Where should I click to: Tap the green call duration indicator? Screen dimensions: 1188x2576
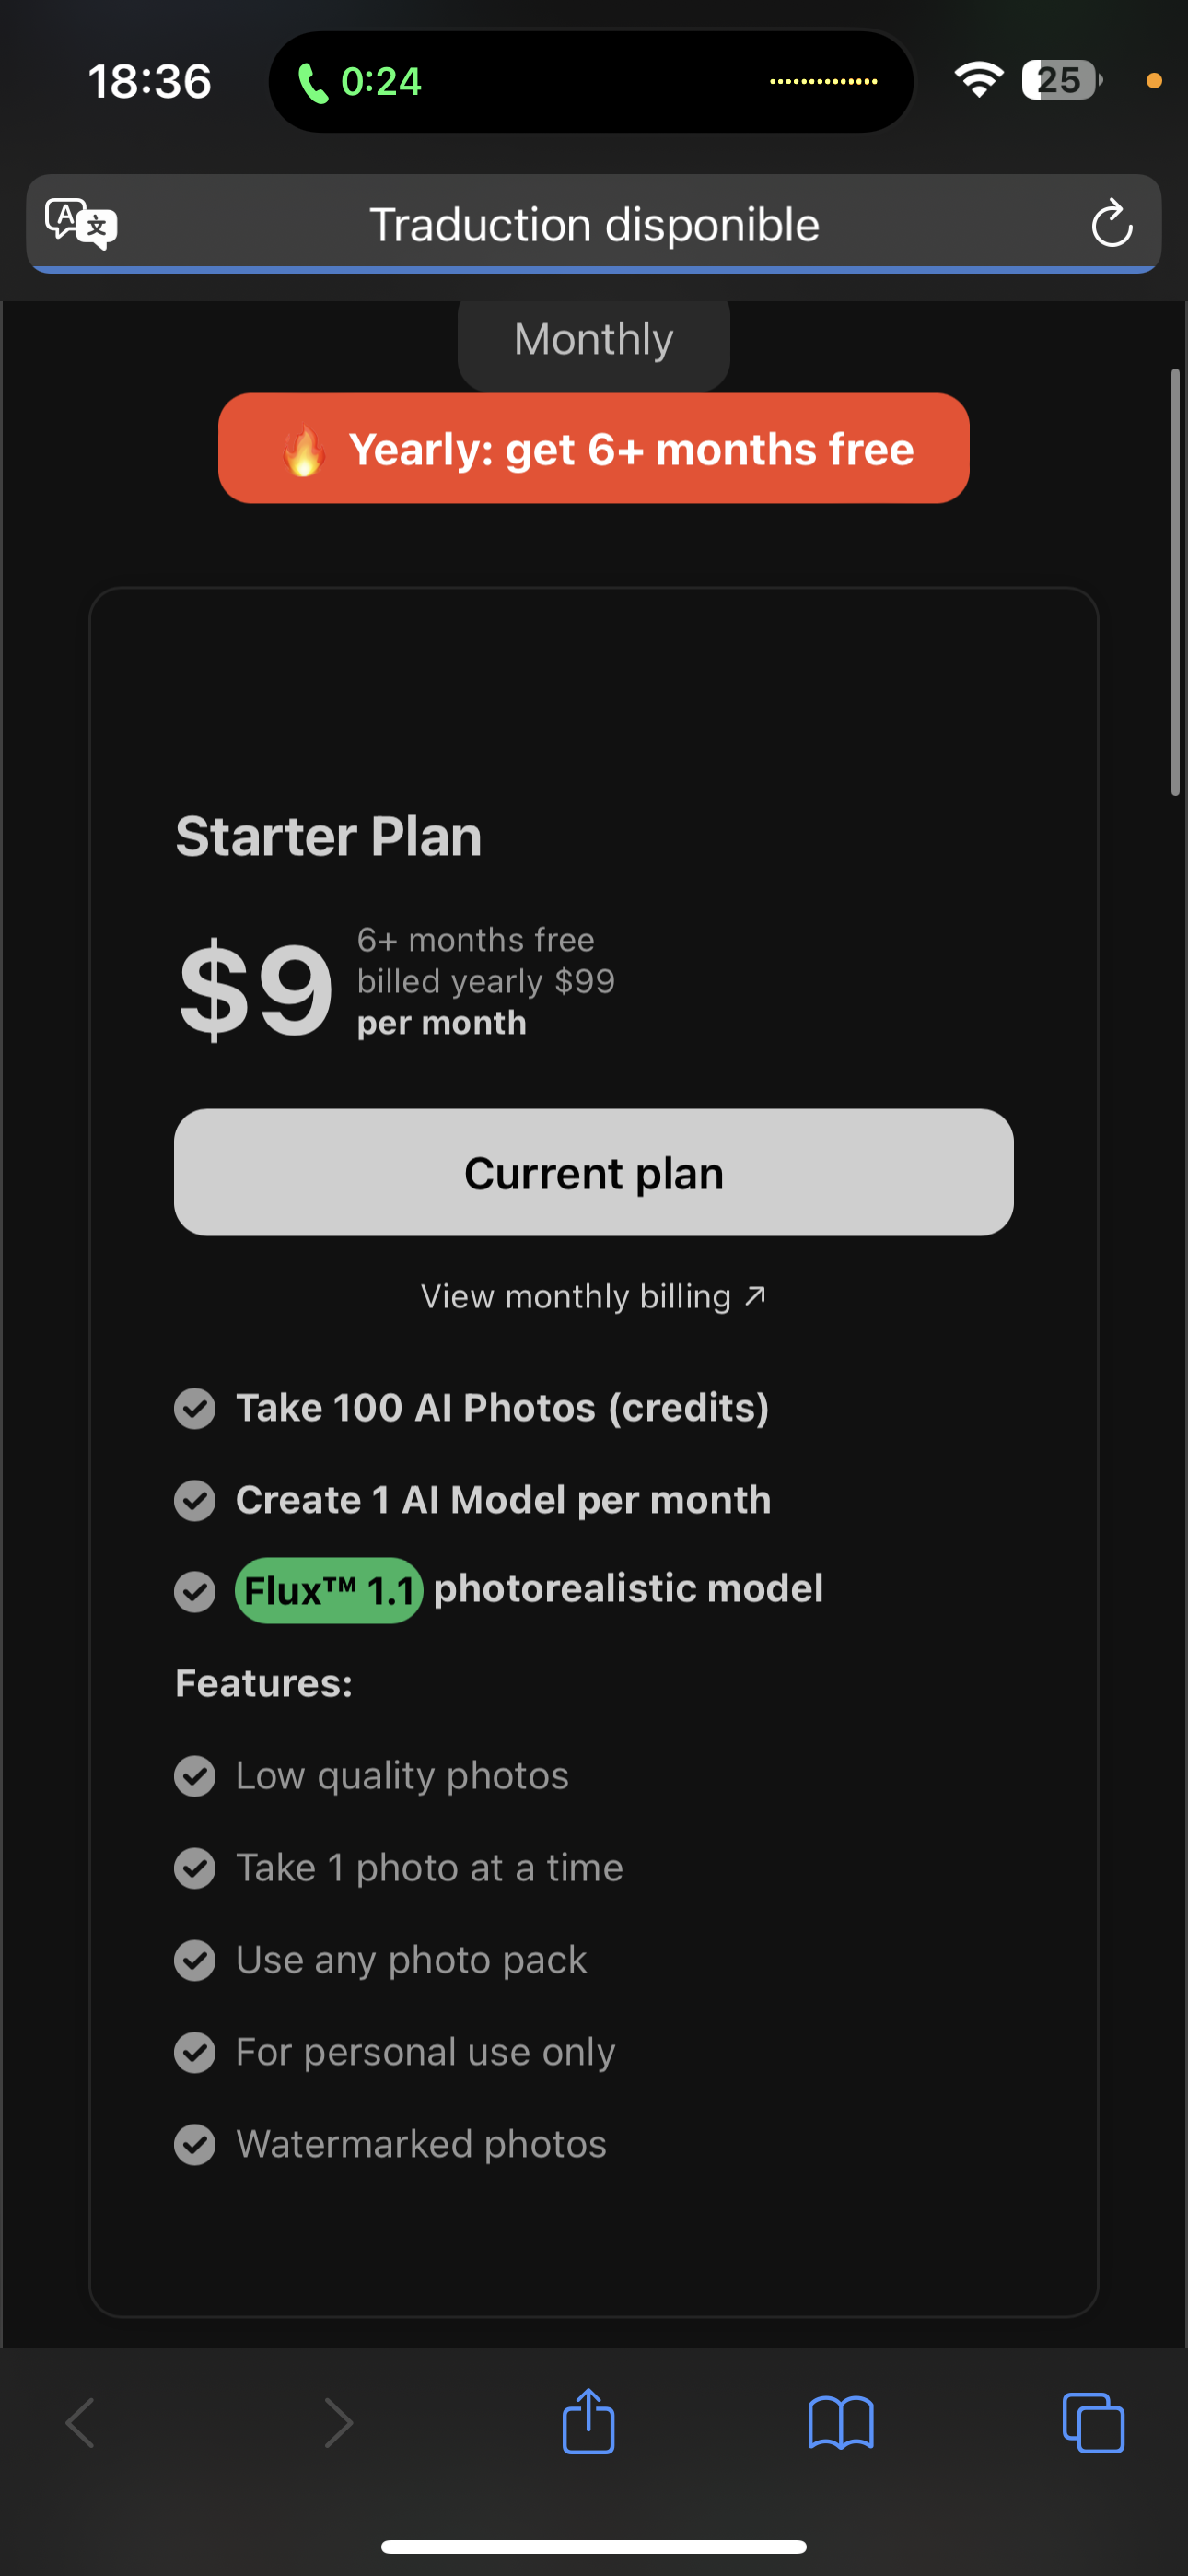[x=360, y=81]
